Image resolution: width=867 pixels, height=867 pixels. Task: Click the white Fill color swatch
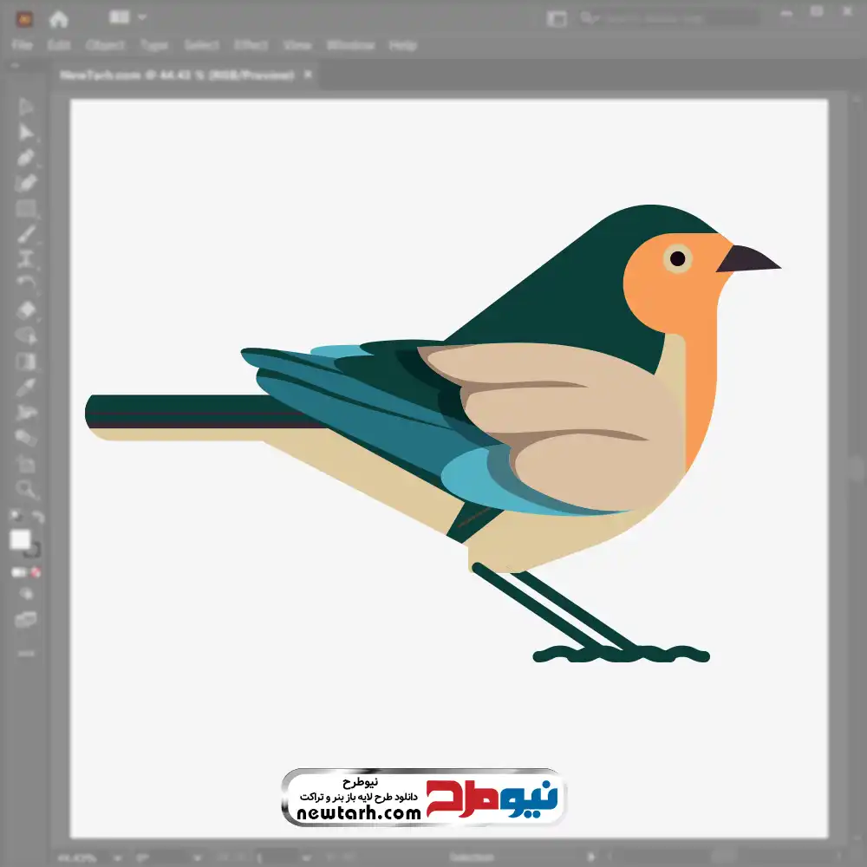[x=21, y=540]
